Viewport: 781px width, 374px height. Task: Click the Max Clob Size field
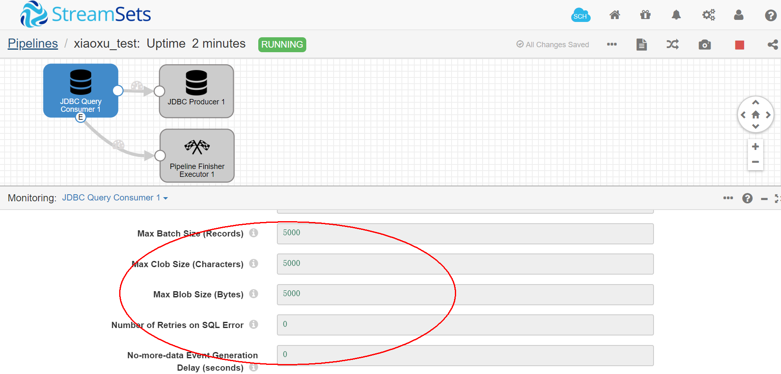(x=465, y=264)
